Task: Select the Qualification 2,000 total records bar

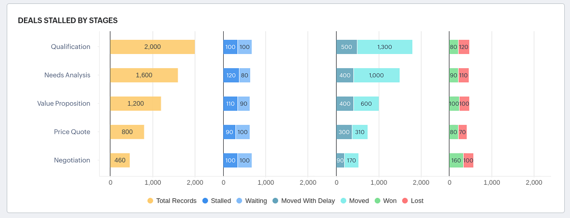Action: tap(152, 47)
